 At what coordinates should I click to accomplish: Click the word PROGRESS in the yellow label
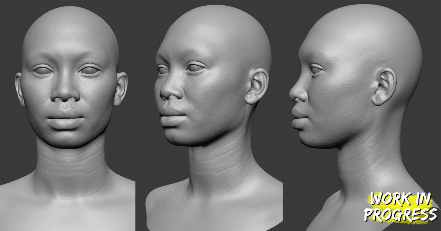coord(399,215)
